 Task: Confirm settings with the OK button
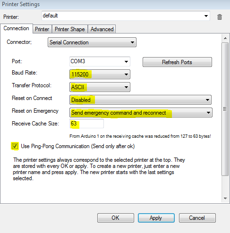pos(116,218)
